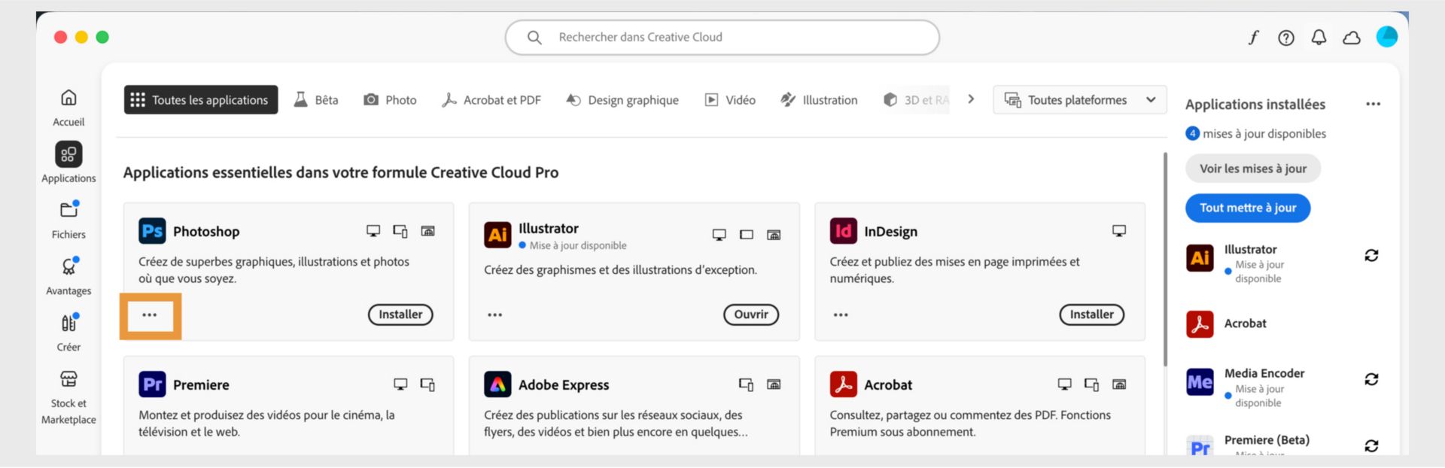Open the user profile avatar

1386,36
